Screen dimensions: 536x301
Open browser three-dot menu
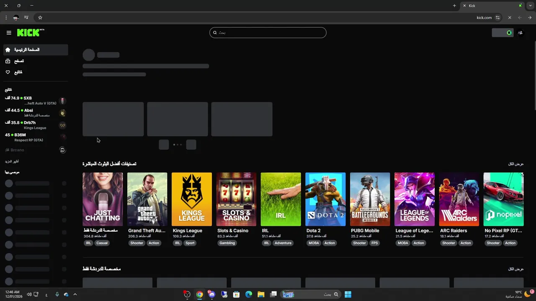(x=6, y=18)
